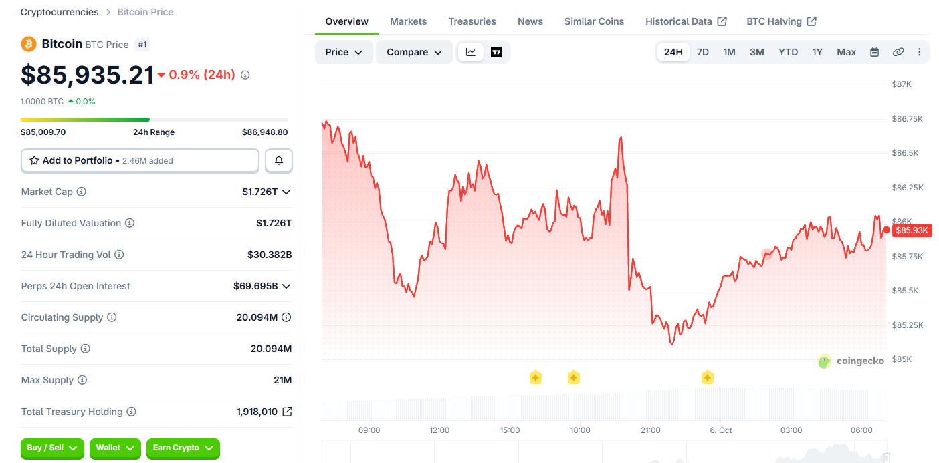Screen dimensions: 939x463
Task: Select the 7D time range
Action: [703, 52]
